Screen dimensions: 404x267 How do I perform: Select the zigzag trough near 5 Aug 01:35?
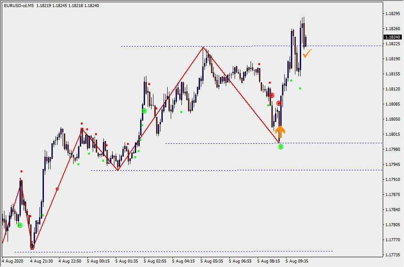(x=118, y=170)
